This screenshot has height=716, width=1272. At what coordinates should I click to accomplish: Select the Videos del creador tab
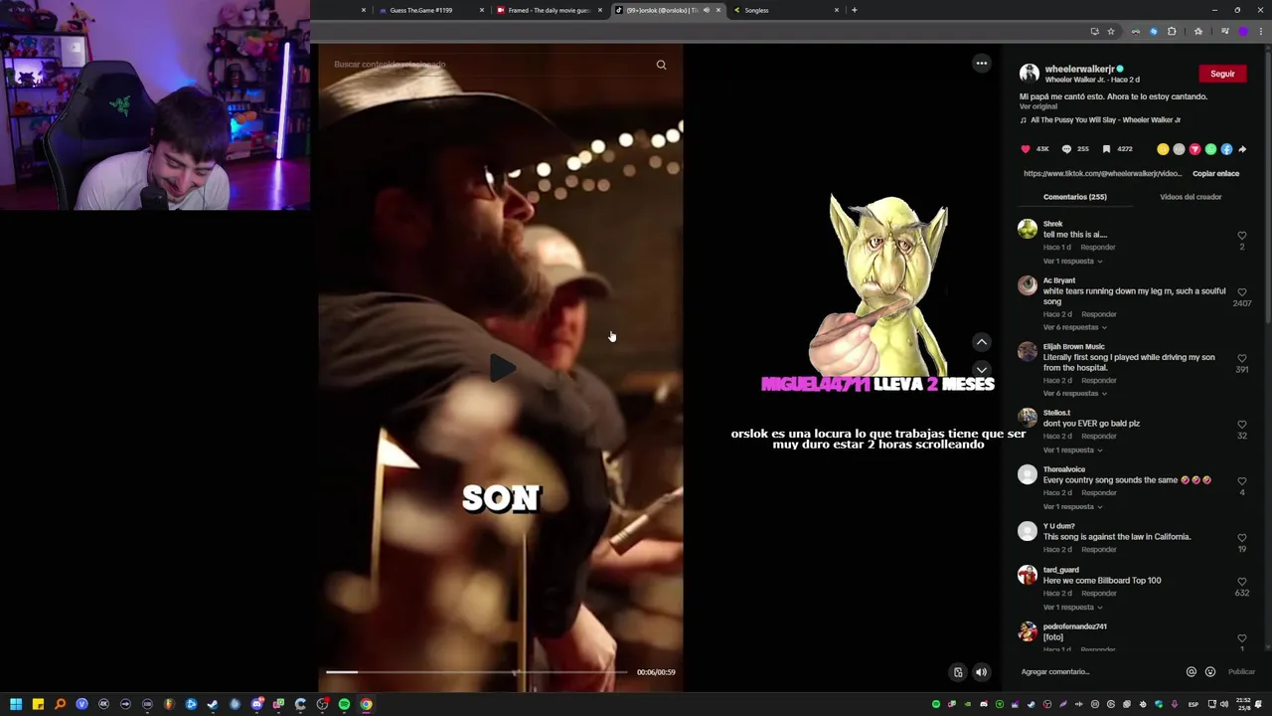pos(1191,197)
